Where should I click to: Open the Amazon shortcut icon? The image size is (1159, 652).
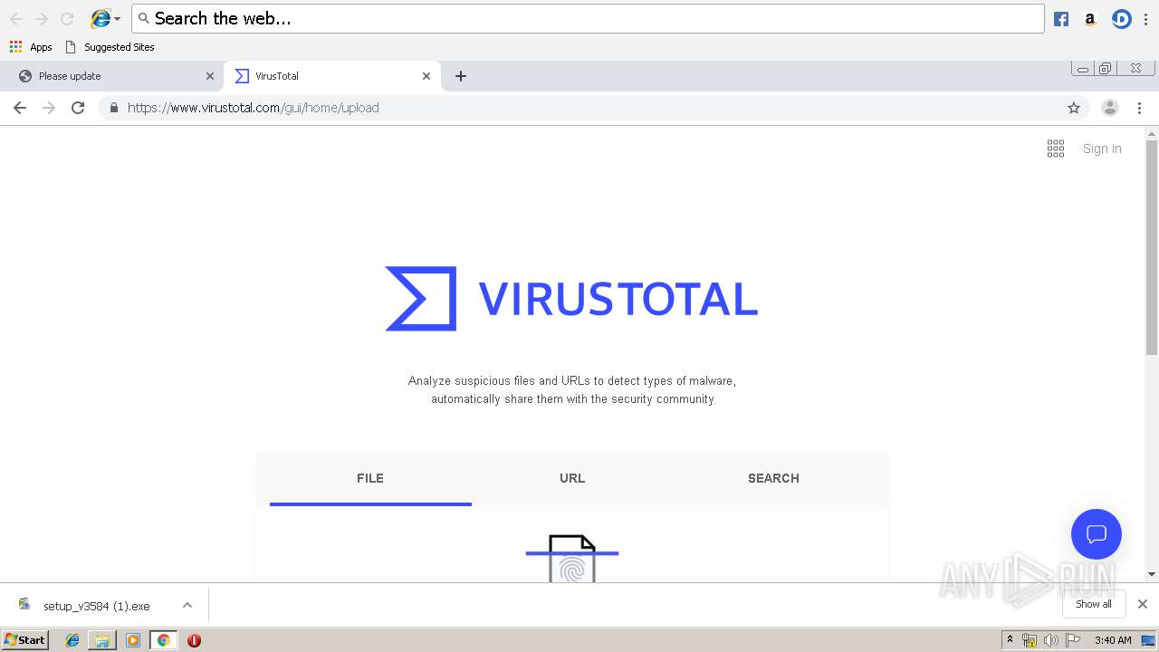[1090, 19]
